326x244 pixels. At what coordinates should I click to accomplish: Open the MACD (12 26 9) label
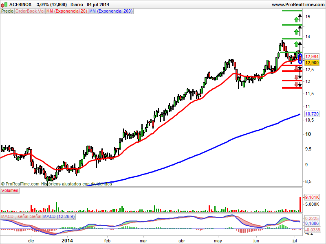click(59, 217)
